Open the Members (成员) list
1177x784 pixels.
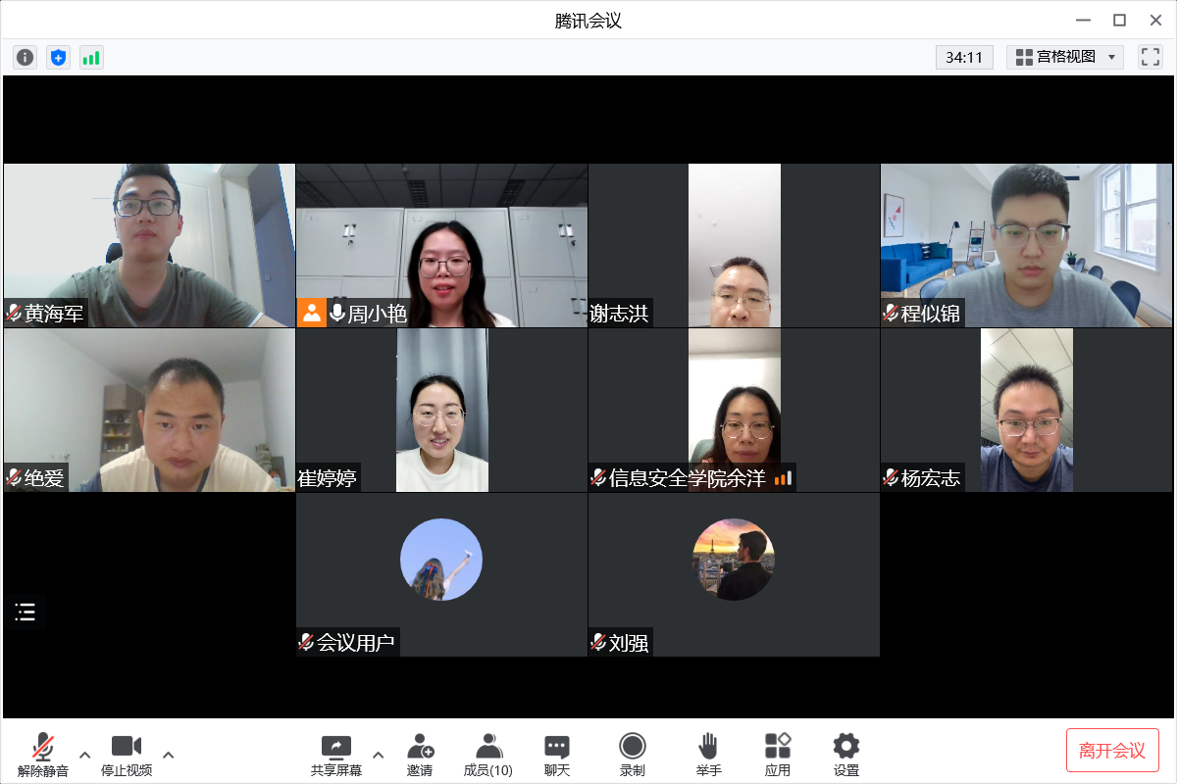coord(487,755)
